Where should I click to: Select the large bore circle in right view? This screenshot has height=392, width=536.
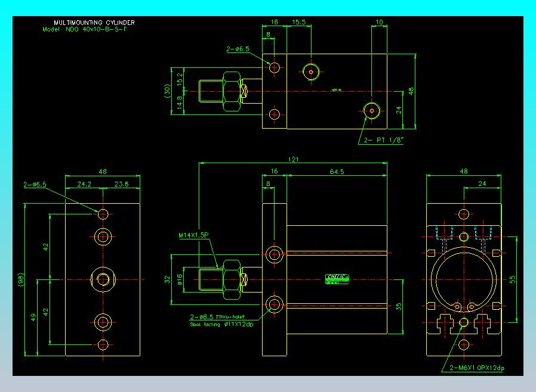pos(464,280)
